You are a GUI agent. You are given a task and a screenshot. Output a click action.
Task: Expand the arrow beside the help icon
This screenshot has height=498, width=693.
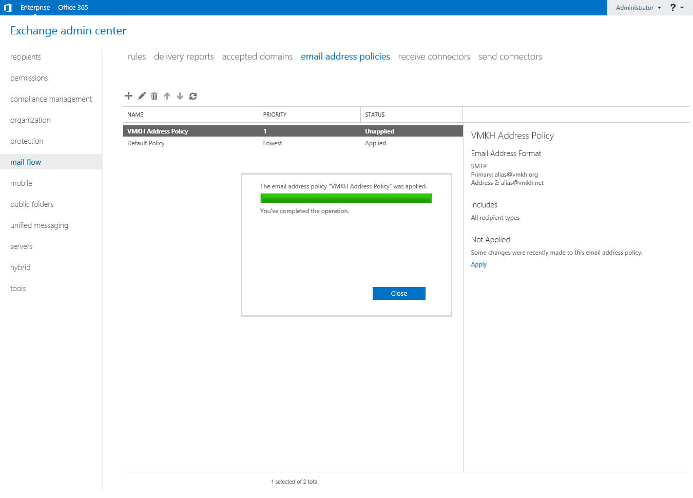pyautogui.click(x=682, y=8)
